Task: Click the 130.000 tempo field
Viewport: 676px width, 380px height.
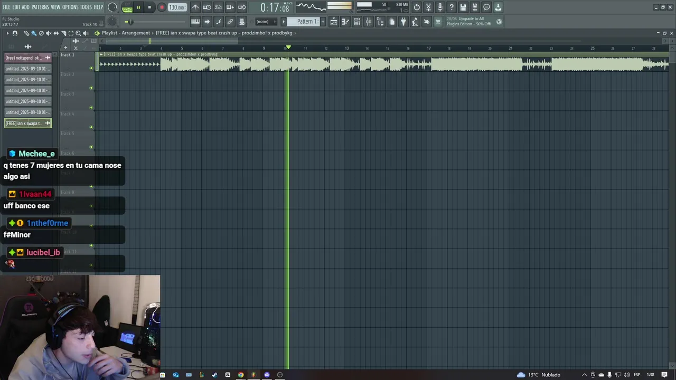Action: tap(177, 7)
